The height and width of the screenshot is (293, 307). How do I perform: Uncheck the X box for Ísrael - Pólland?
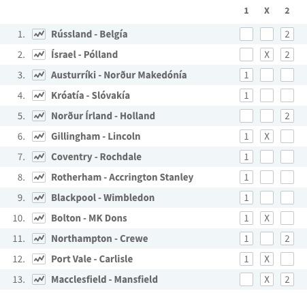[267, 55]
